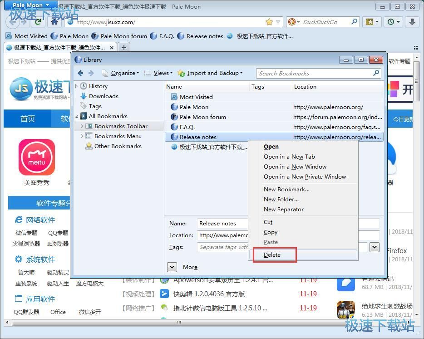Image resolution: width=424 pixels, height=339 pixels.
Task: Click the Name field of bookmark details
Action: (x=222, y=224)
